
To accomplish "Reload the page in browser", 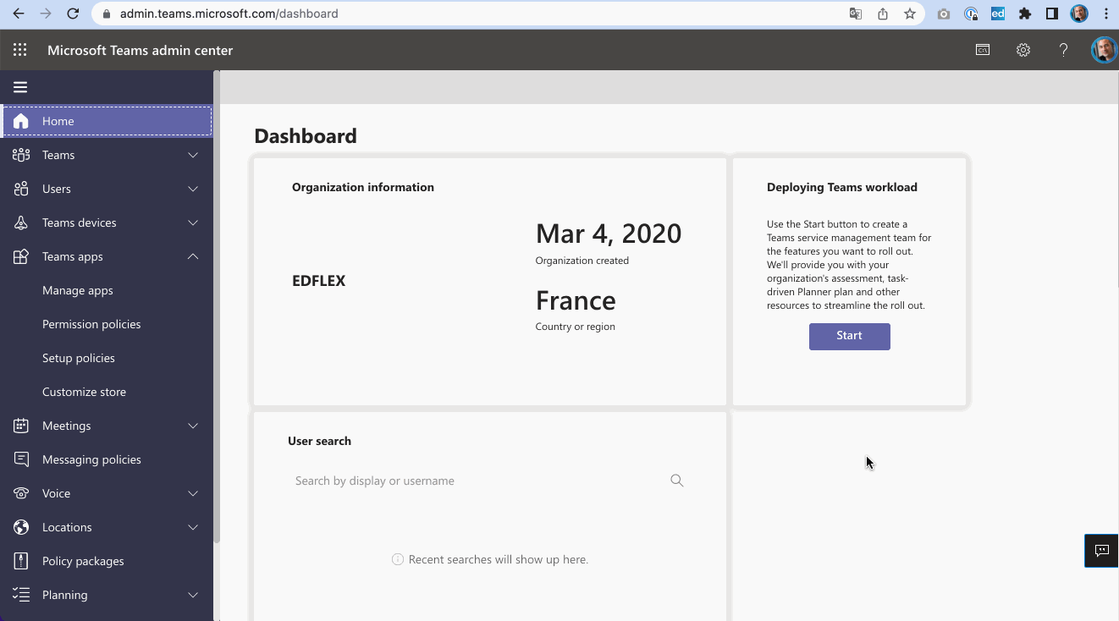I will click(73, 14).
